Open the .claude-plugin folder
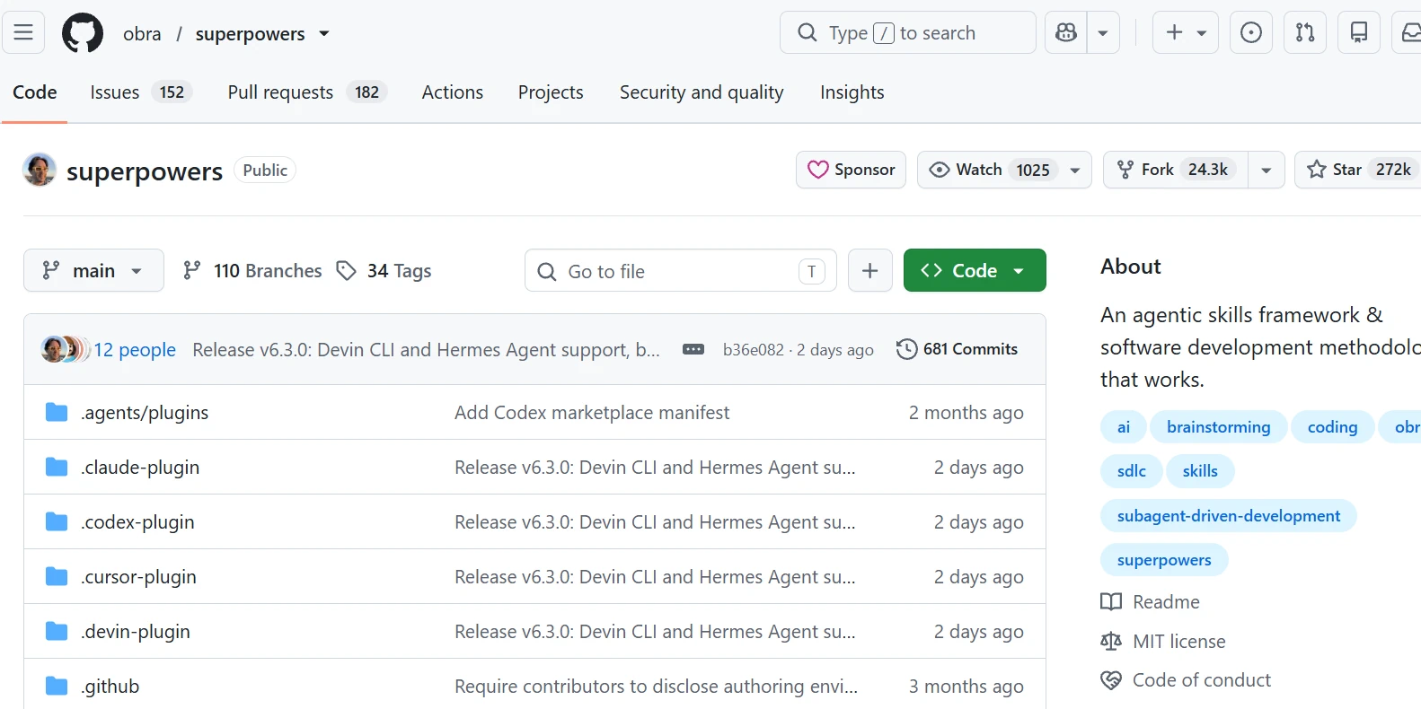Screen dimensions: 1421x709 [140, 468]
